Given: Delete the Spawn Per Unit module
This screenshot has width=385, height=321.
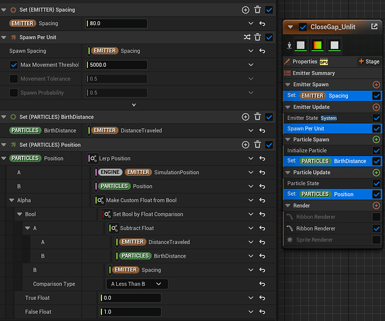Looking at the screenshot, I should [x=257, y=37].
